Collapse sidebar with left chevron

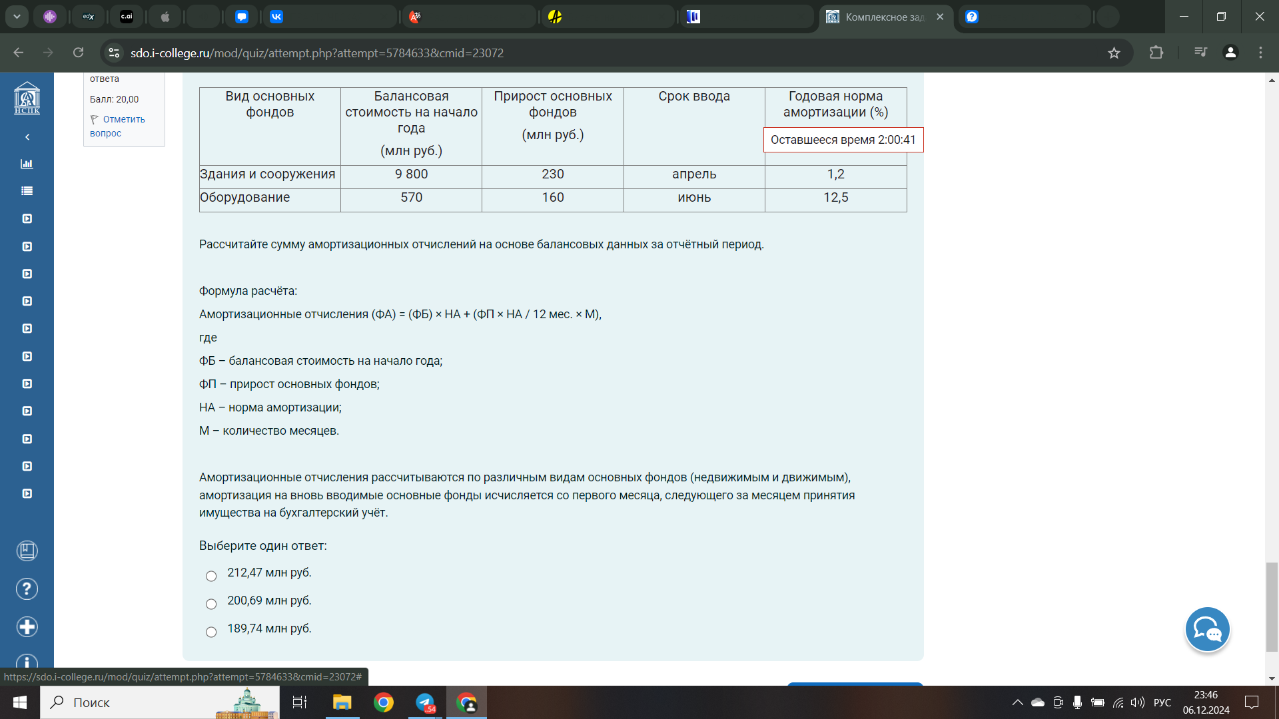pos(27,136)
